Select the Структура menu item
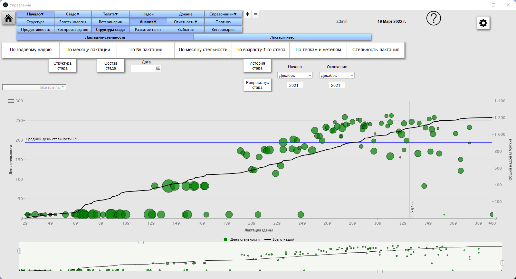Viewport: 516px width, 279px height. coord(35,22)
